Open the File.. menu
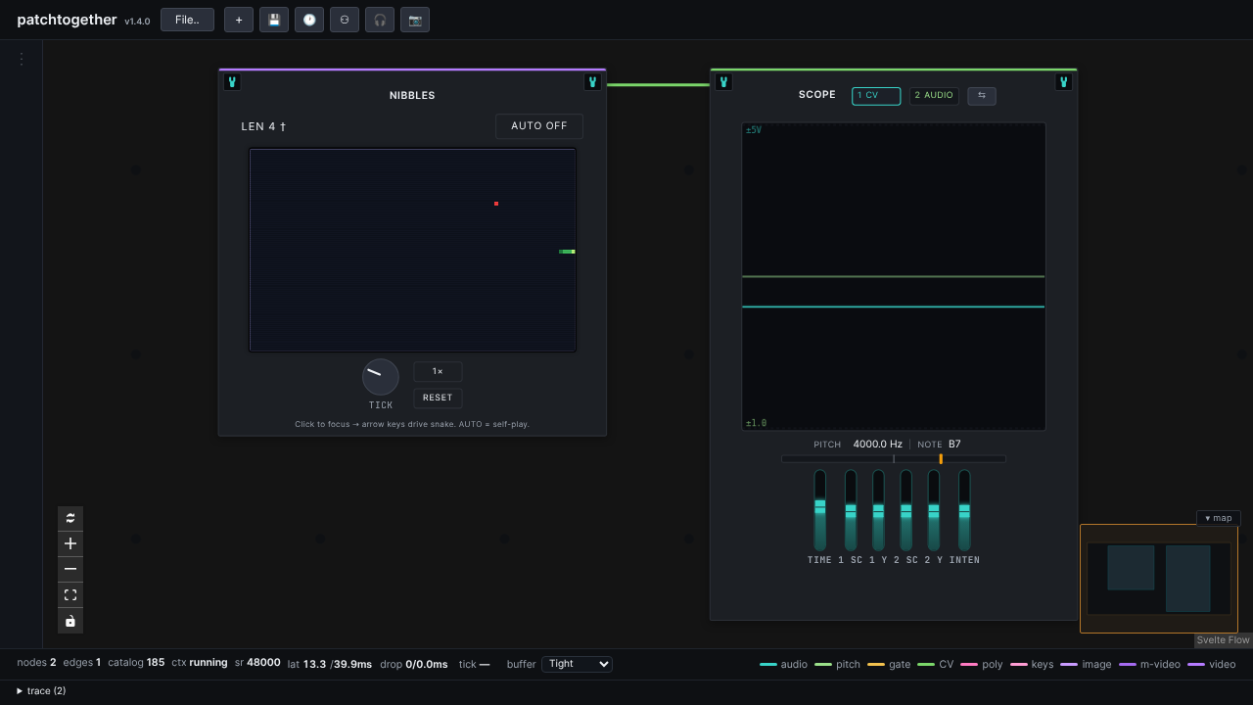Image resolution: width=1253 pixels, height=705 pixels. 187,20
